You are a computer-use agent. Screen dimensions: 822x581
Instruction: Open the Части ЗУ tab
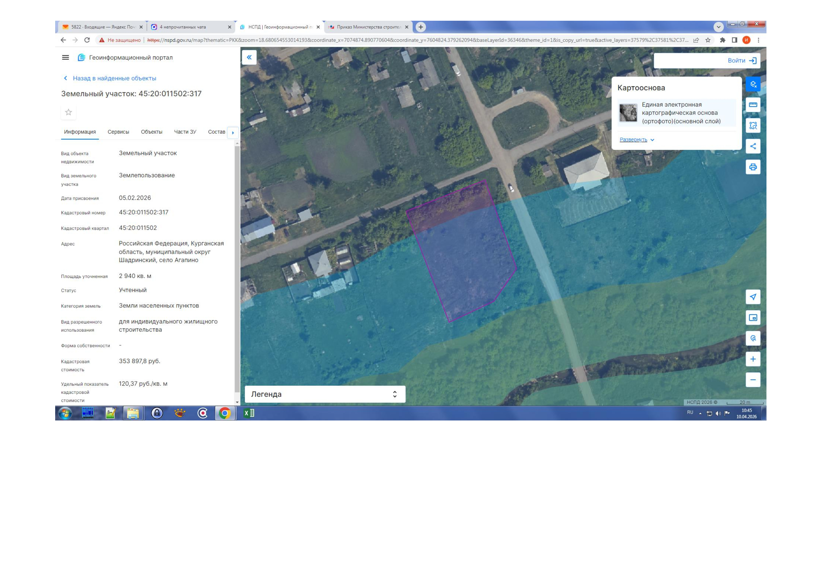click(x=185, y=132)
